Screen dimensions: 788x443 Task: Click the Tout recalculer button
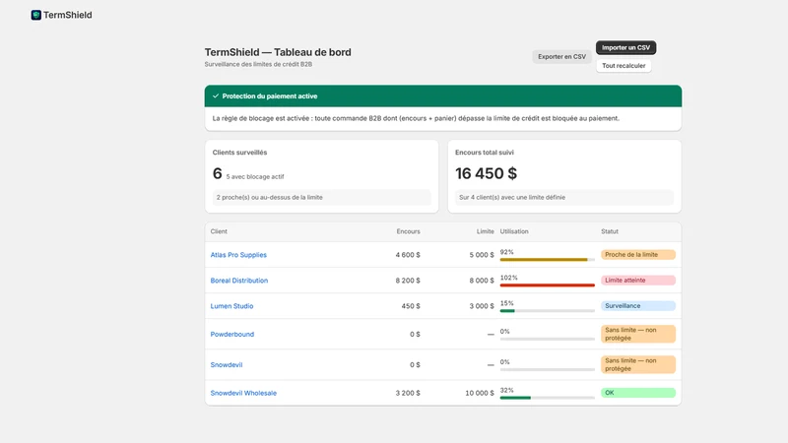[624, 66]
